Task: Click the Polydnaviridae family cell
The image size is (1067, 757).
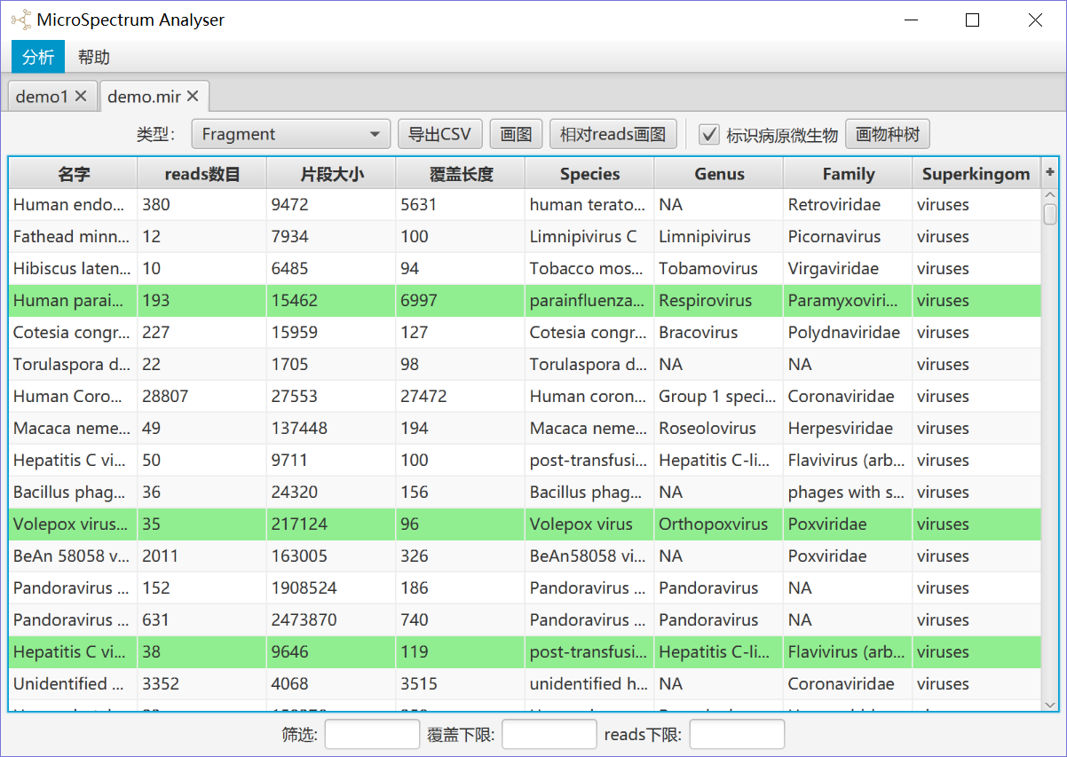Action: point(848,333)
